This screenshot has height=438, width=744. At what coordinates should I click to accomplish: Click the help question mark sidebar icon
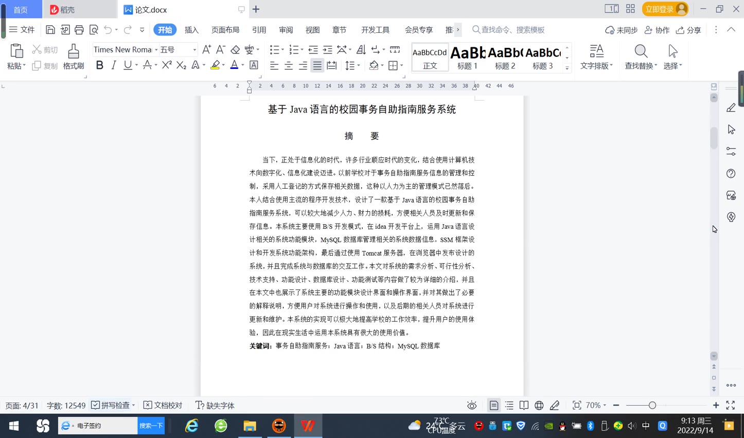click(731, 173)
